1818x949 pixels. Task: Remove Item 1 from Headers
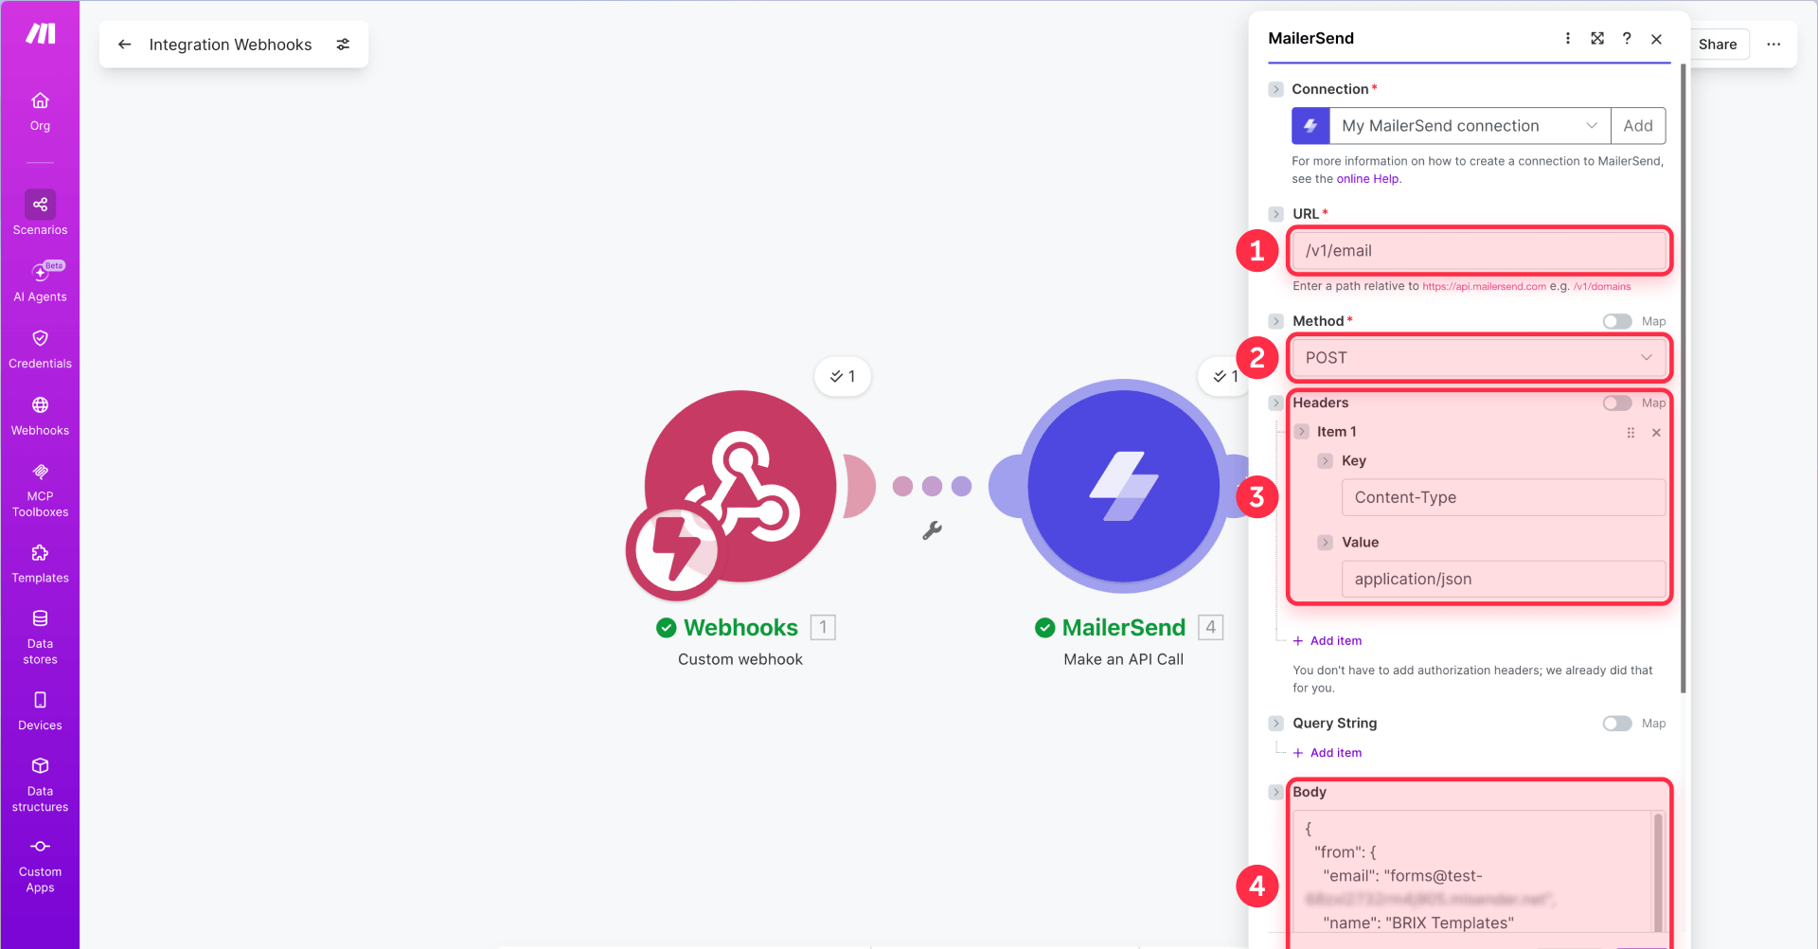coord(1656,433)
